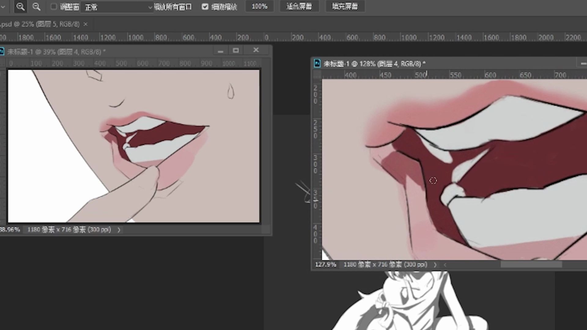
Task: Maximize the 未标题-1 @ 39% window
Action: tap(236, 50)
